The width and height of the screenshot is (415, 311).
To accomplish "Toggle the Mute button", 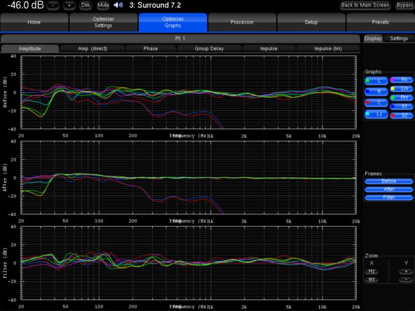I will (x=103, y=6).
